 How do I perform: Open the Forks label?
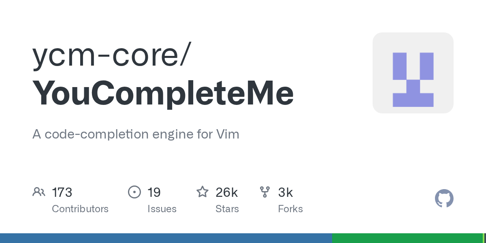[x=290, y=209]
